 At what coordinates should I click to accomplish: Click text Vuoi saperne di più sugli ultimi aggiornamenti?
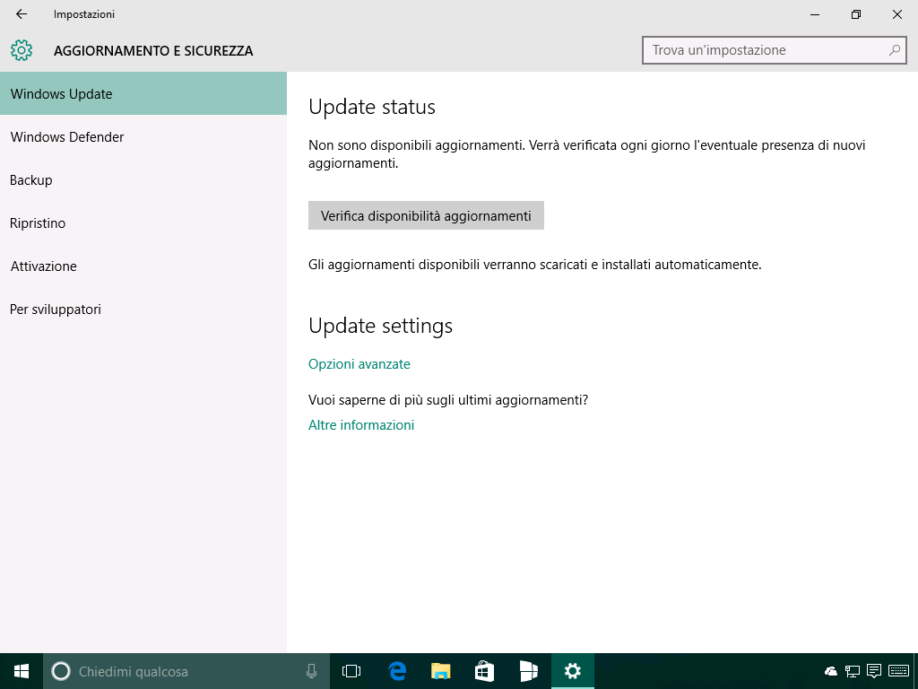point(448,399)
